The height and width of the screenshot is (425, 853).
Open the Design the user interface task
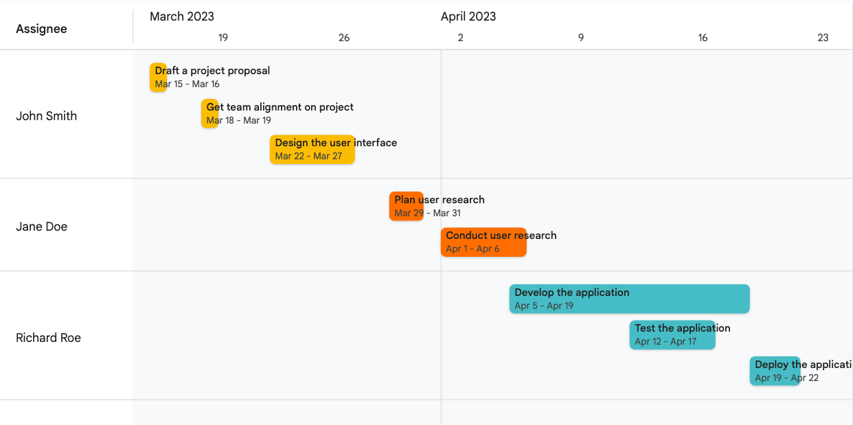coord(312,149)
